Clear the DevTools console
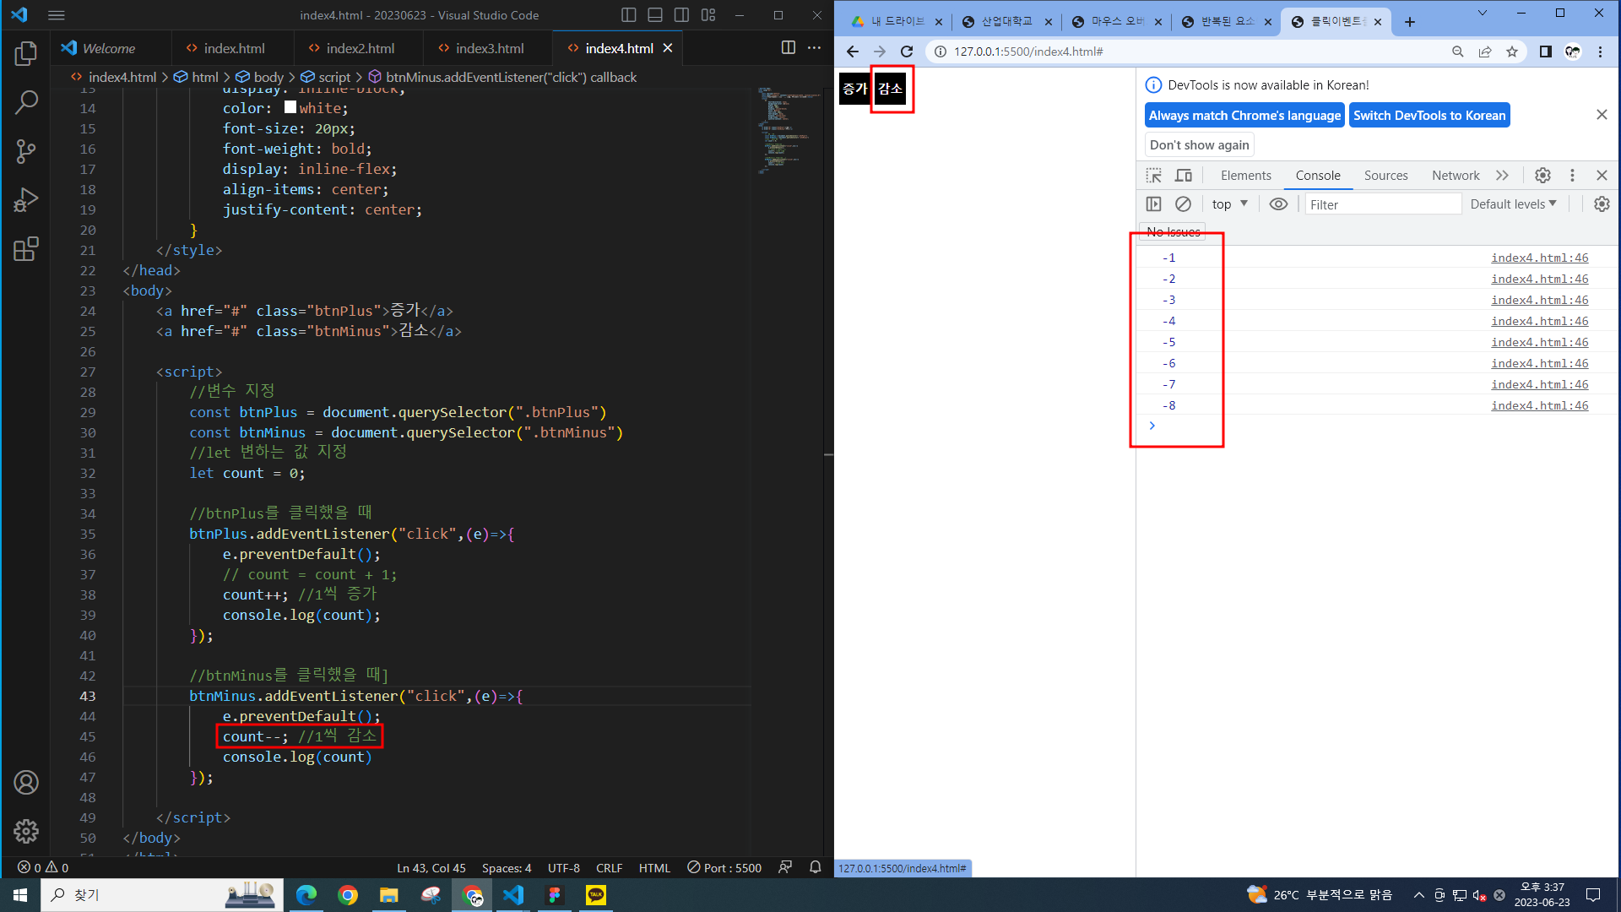The image size is (1621, 912). (1183, 204)
